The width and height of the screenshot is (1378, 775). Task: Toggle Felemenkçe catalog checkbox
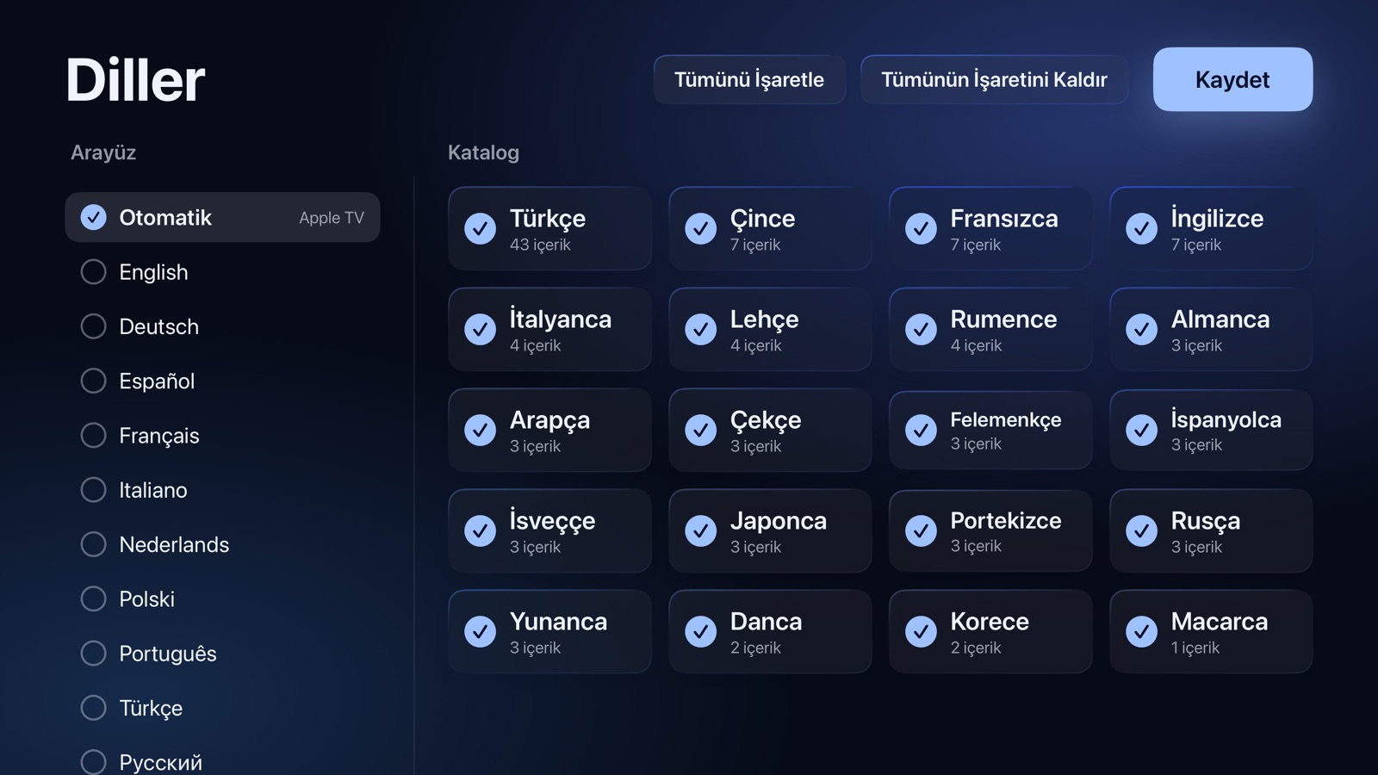[x=990, y=431]
